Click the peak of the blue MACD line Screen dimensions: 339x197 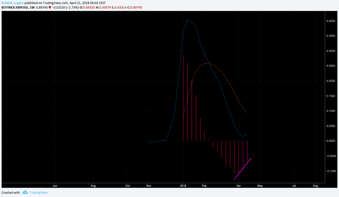coord(187,20)
